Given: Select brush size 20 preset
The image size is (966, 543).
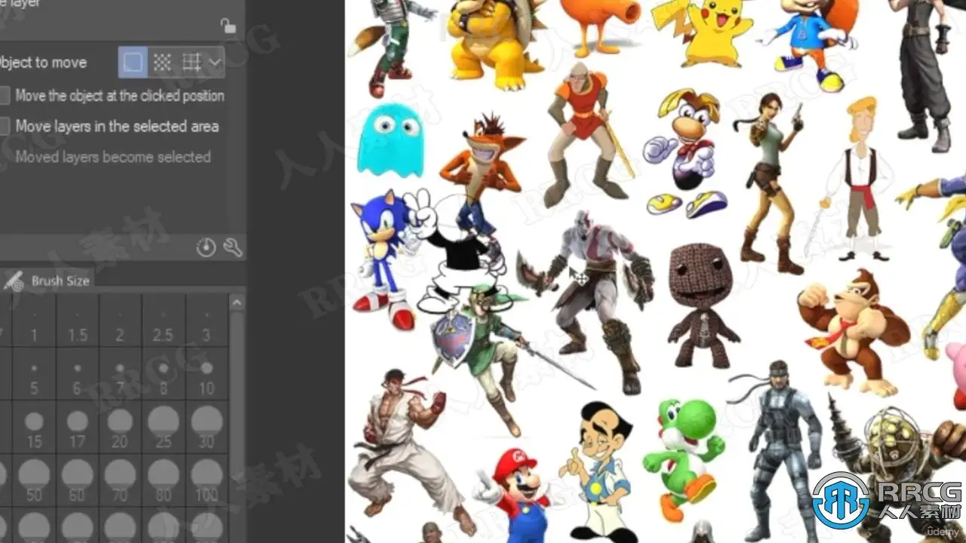Looking at the screenshot, I should (x=121, y=428).
